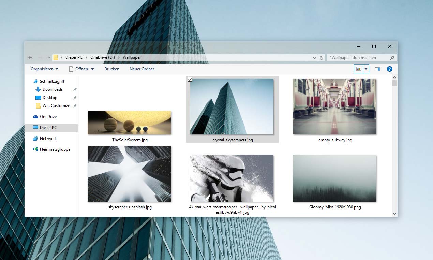433x260 pixels.
Task: Click the pin icon beside Win Customize
Action: click(75, 106)
